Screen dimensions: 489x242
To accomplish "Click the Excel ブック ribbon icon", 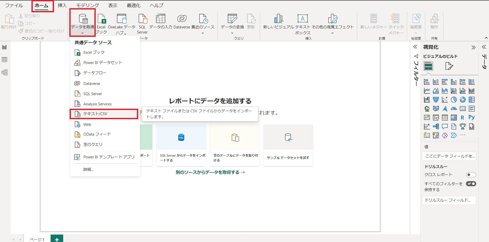I will point(101,24).
